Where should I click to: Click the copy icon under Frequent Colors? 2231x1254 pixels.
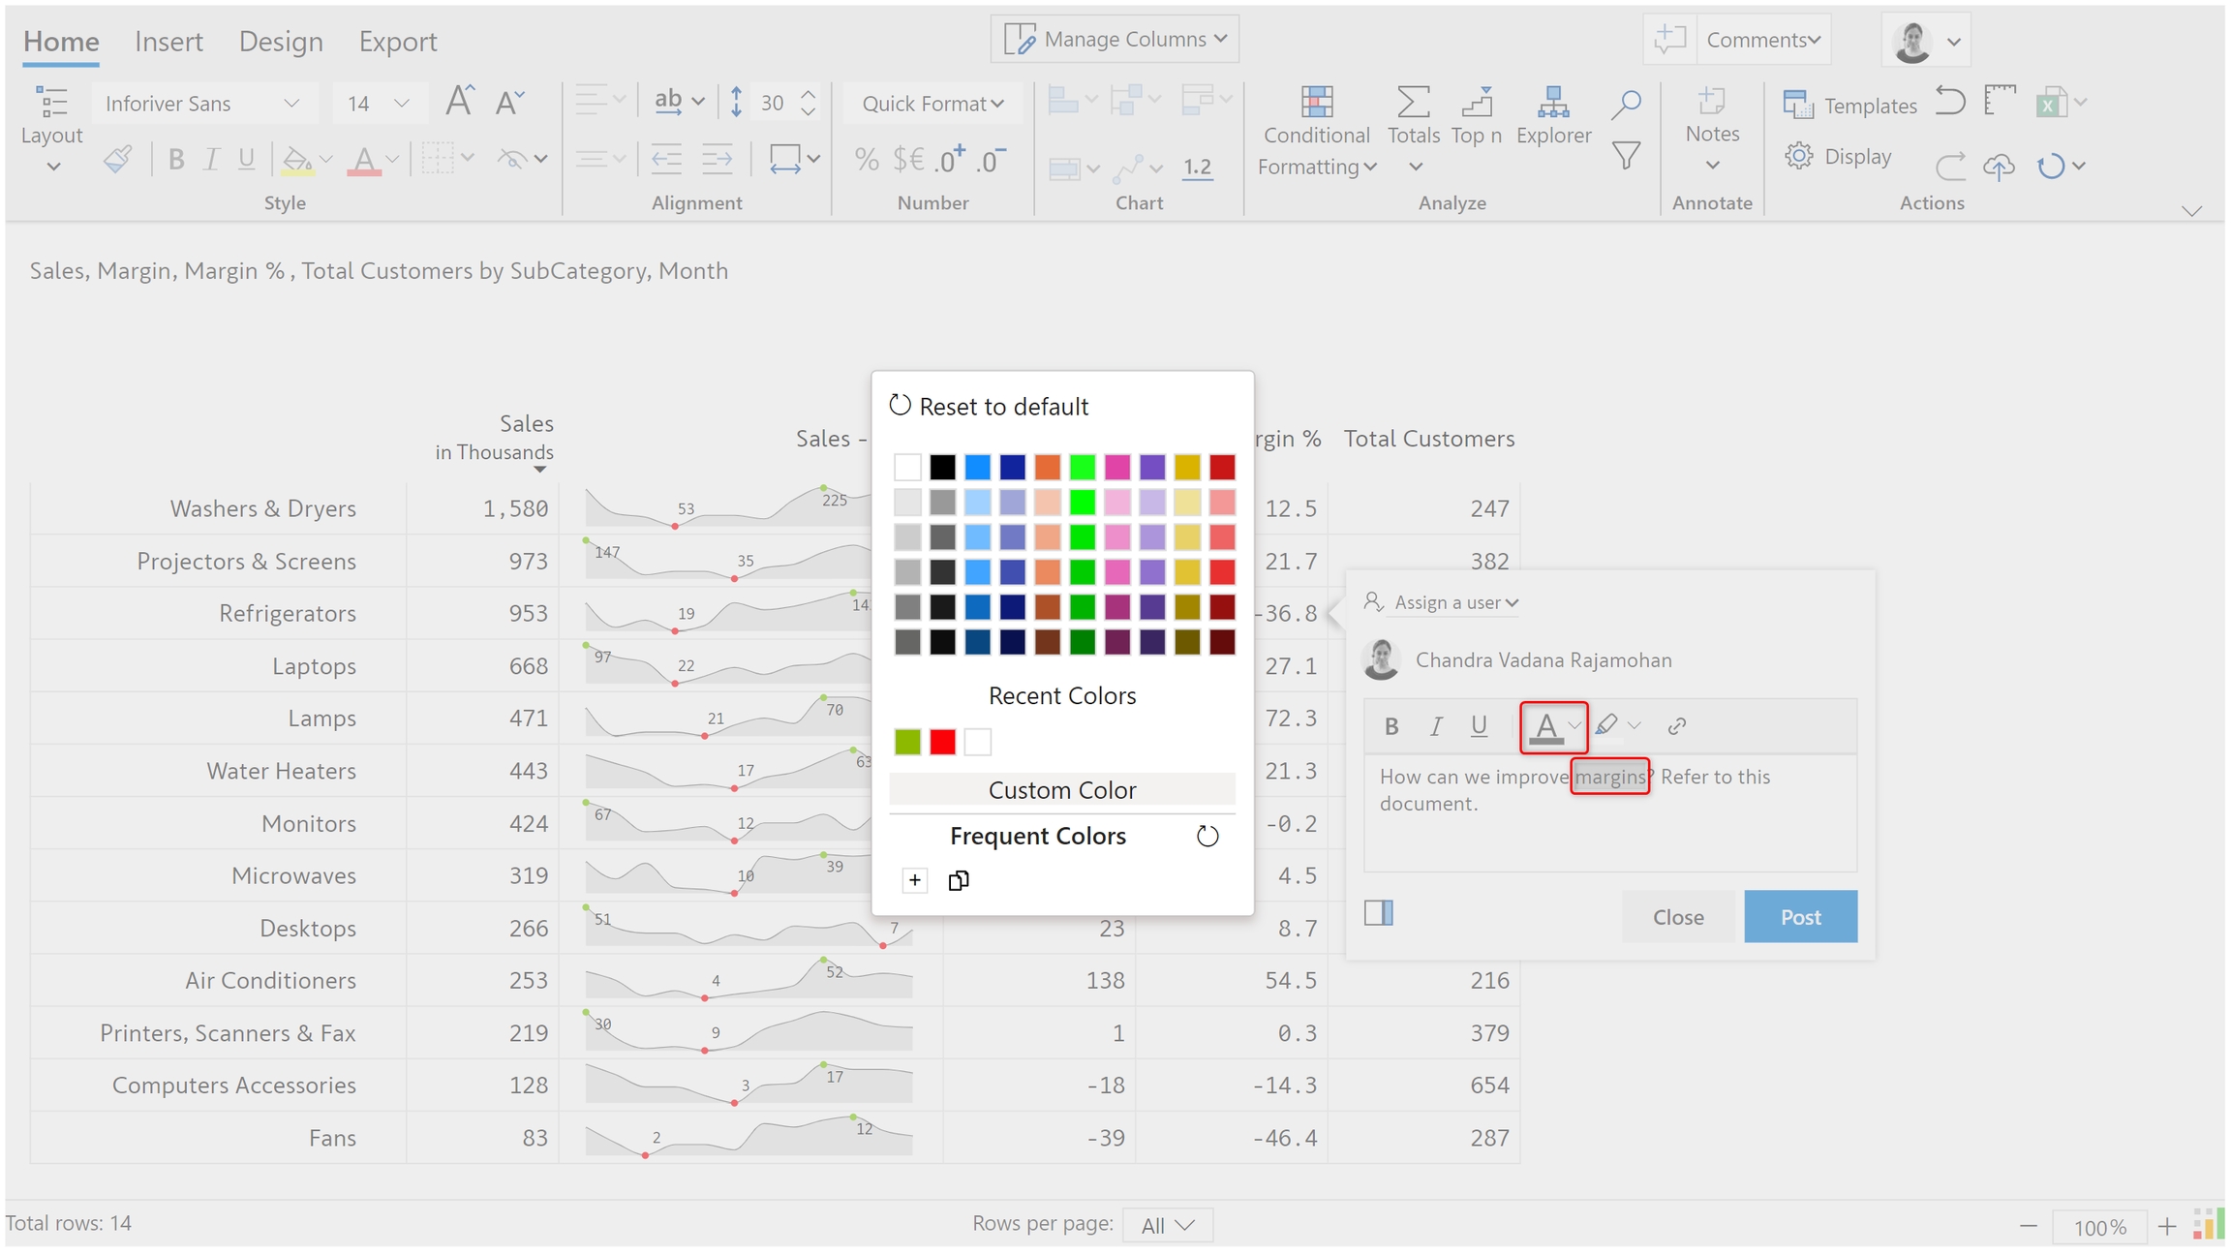click(x=958, y=880)
